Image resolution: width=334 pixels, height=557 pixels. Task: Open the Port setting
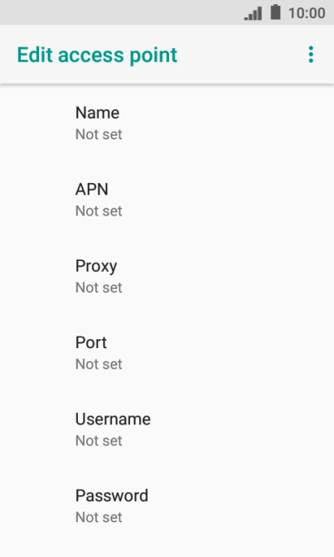pyautogui.click(x=167, y=353)
